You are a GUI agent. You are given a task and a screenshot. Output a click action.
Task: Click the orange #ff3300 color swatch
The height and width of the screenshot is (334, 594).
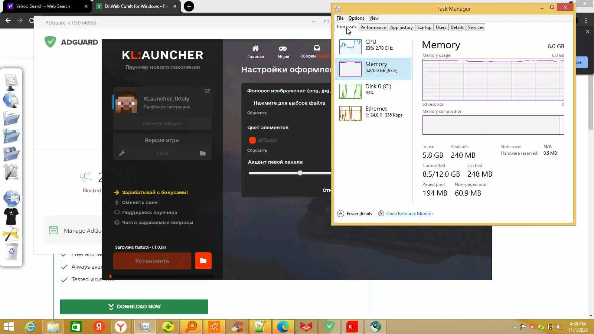(x=252, y=140)
